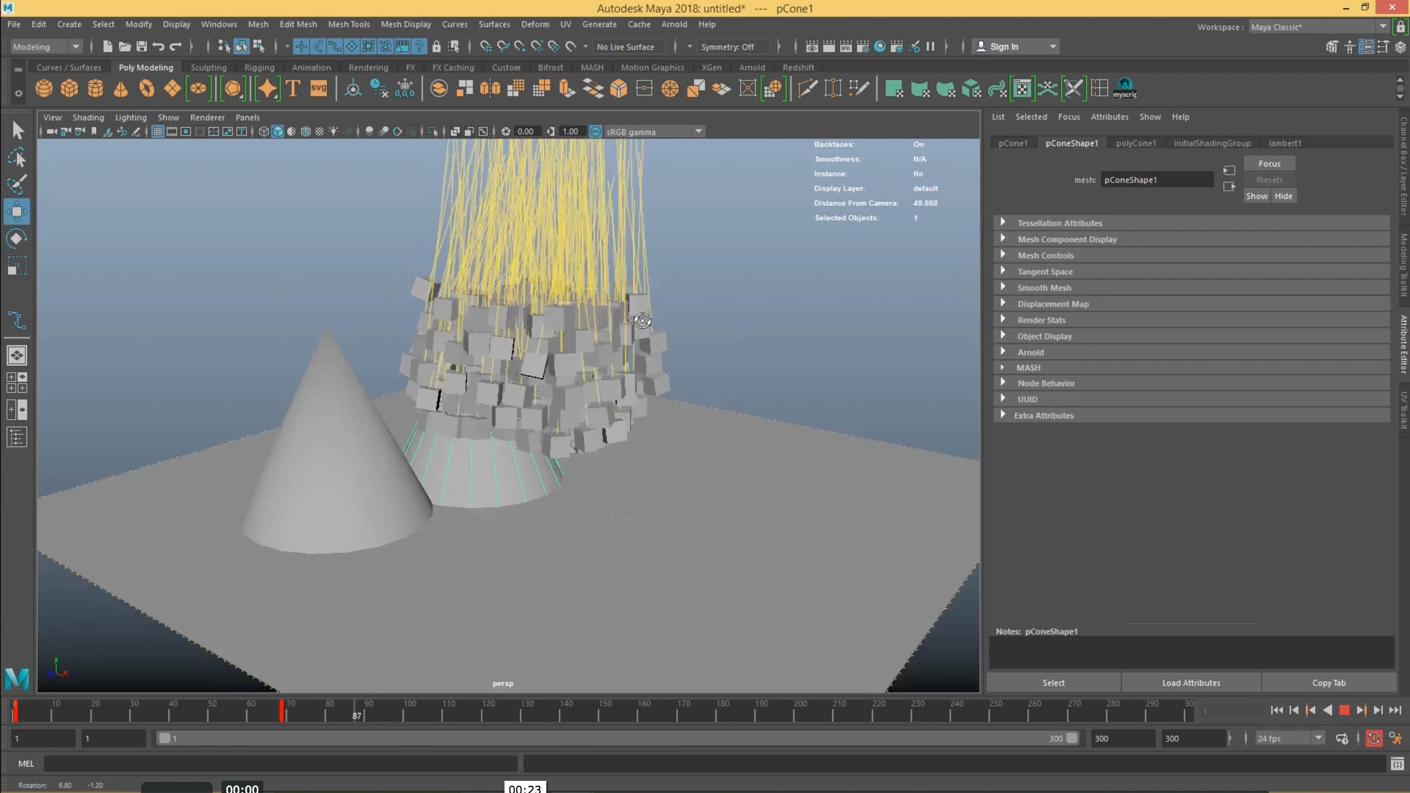Image resolution: width=1410 pixels, height=793 pixels.
Task: Click the stop playback button
Action: pyautogui.click(x=1344, y=710)
